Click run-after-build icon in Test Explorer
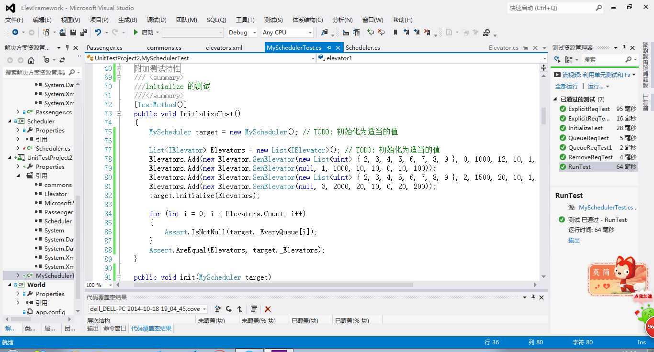Viewport: 654px width, 352px height. point(557,60)
